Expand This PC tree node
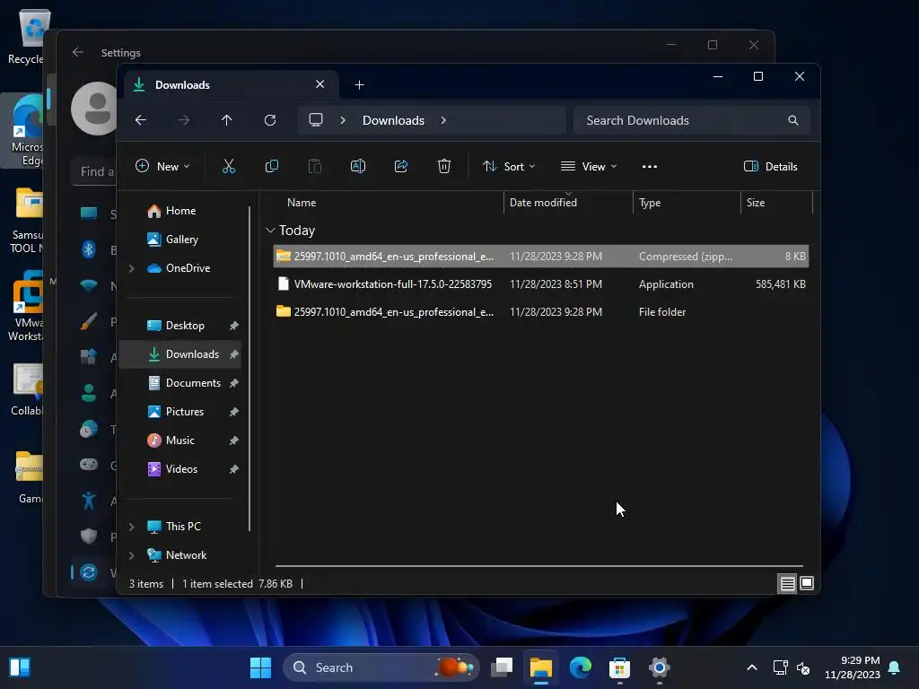Screen dimensions: 919x689 [x=132, y=527]
